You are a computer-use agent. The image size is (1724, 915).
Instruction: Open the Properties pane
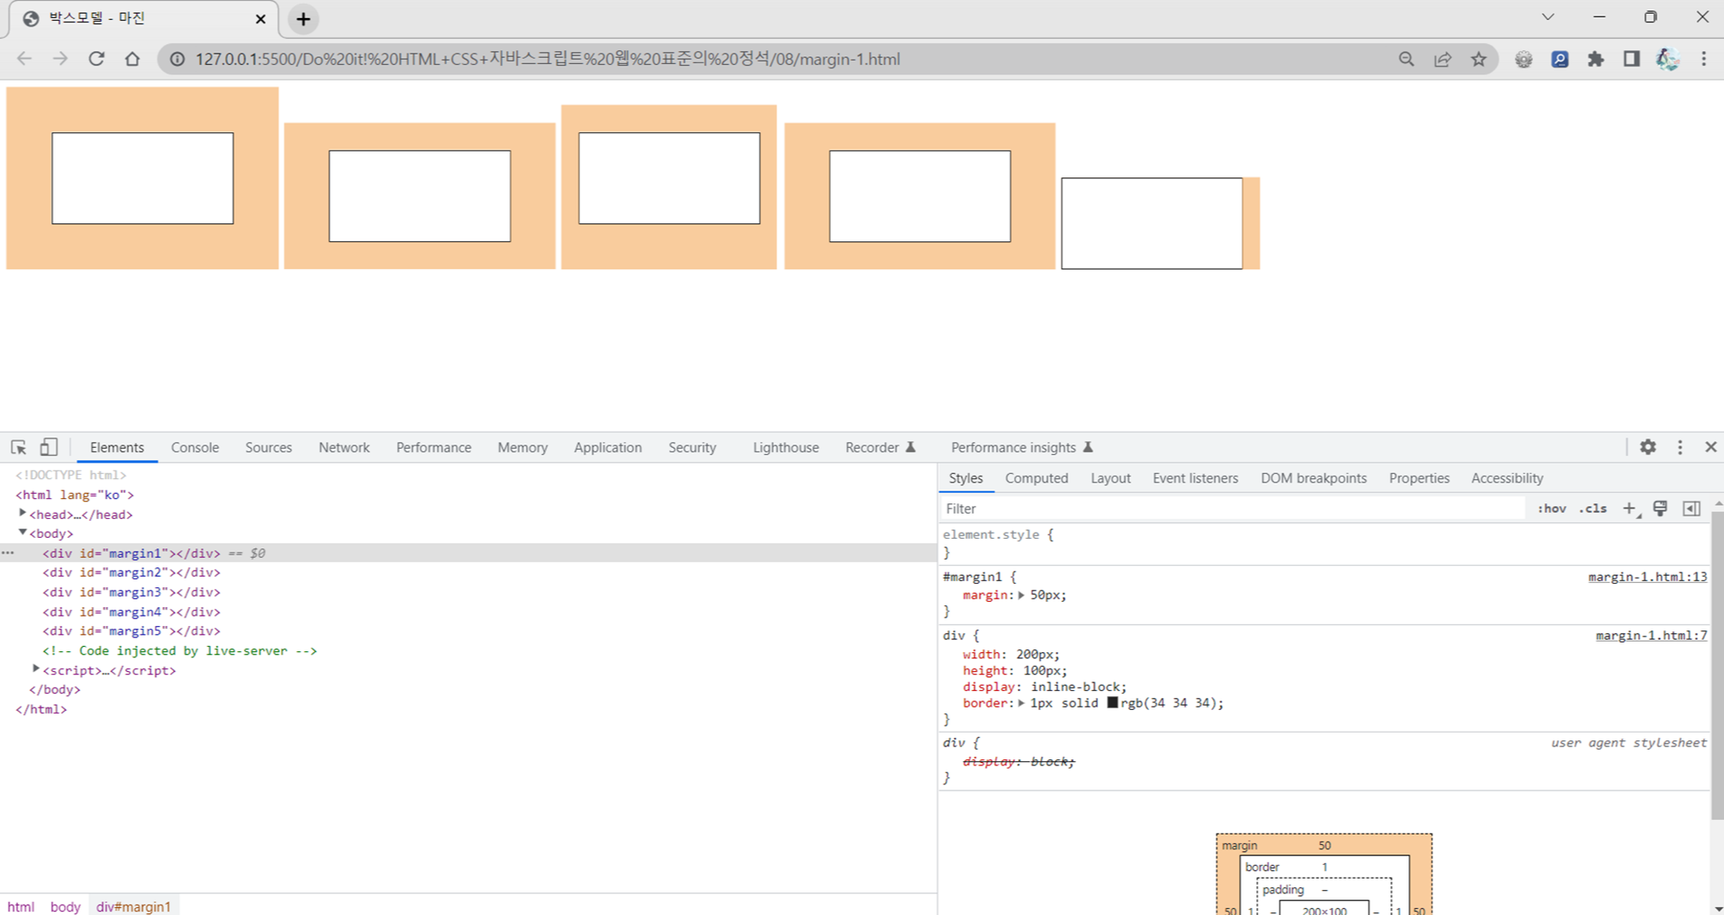click(x=1419, y=478)
